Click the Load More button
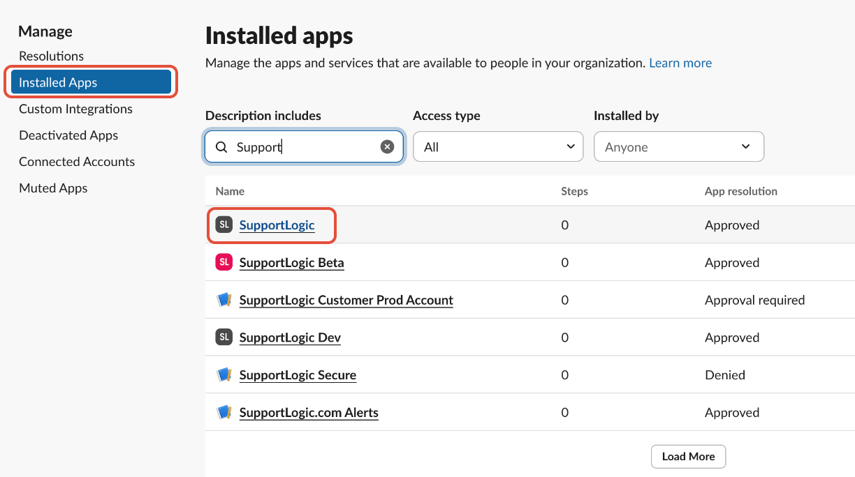Viewport: 855px width, 477px height. click(x=689, y=457)
